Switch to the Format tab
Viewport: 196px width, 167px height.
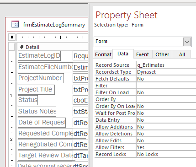tap(103, 54)
